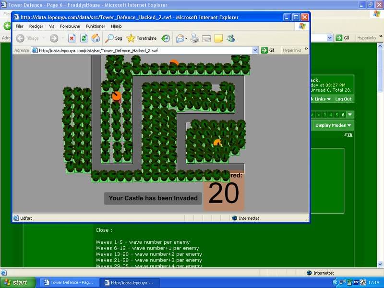Click the scroll down arrow on the scrollbar

tap(380, 264)
